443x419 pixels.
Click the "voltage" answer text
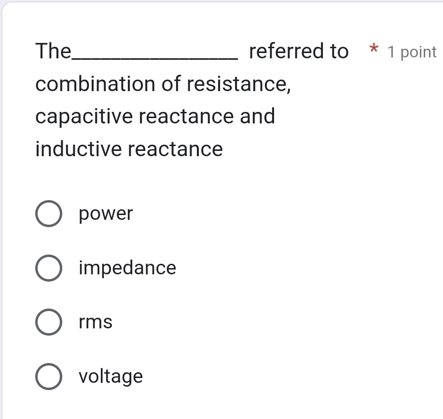(x=111, y=377)
